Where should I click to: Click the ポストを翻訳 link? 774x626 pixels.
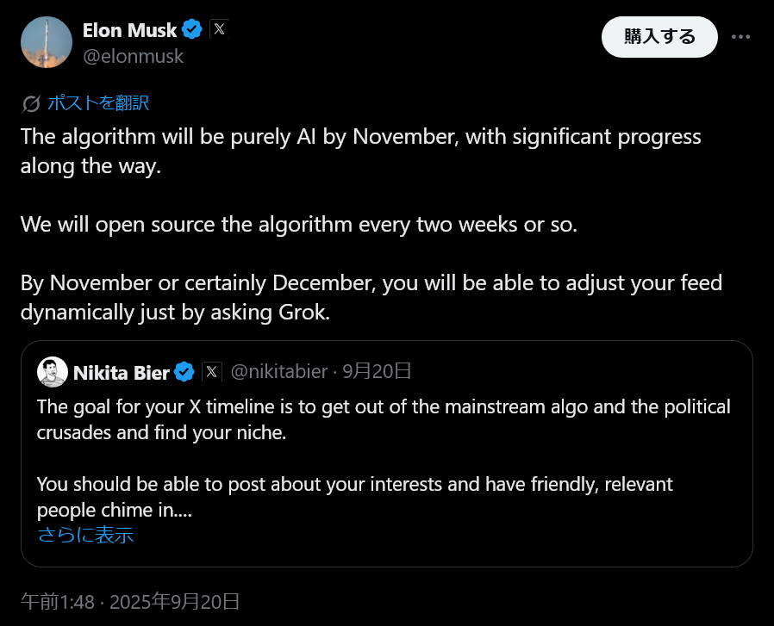[97, 103]
